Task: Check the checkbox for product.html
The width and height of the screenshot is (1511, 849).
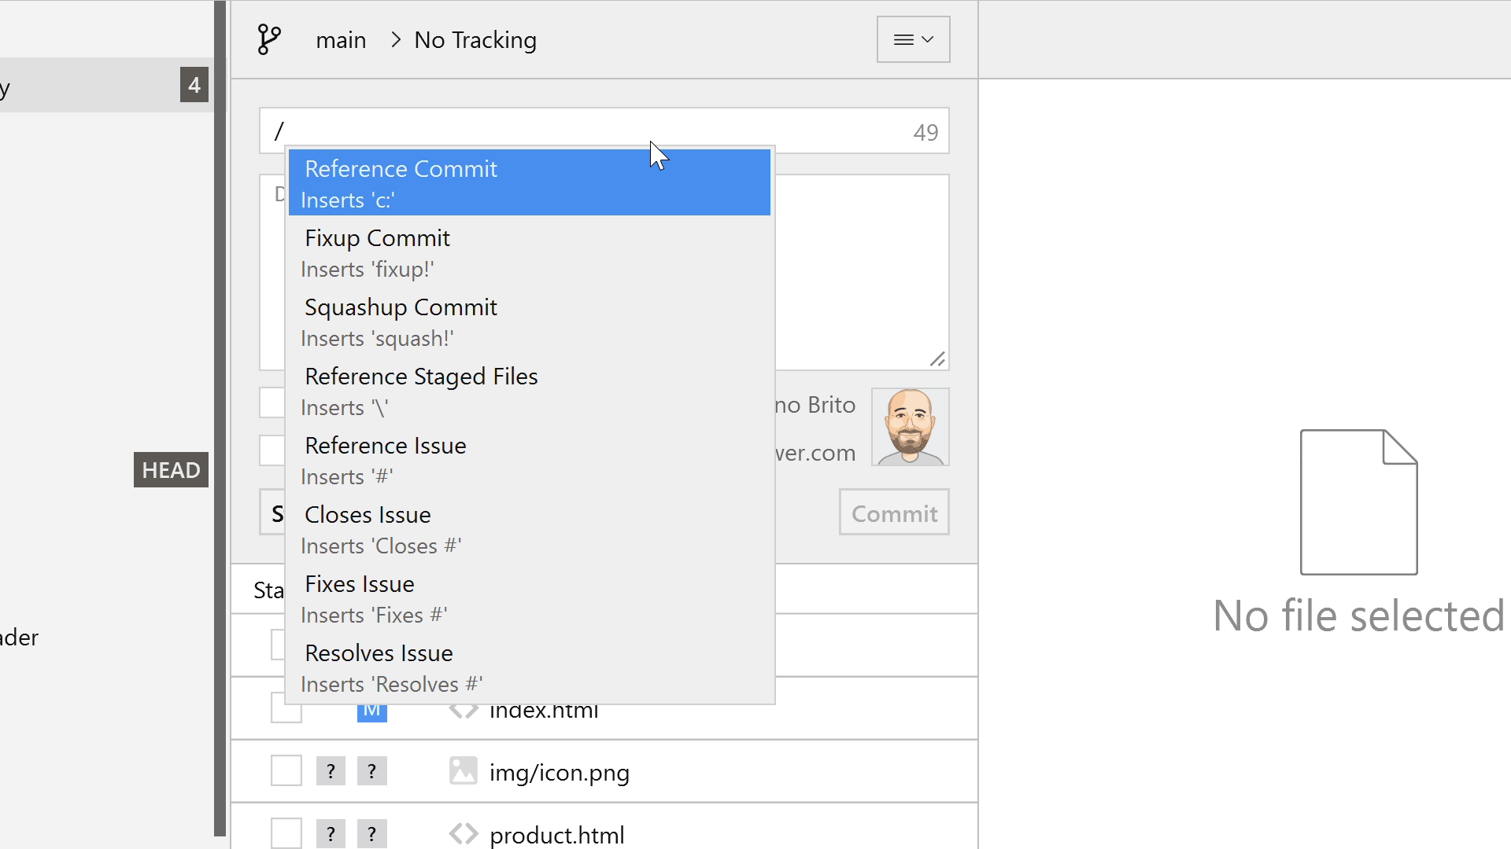Action: click(286, 834)
